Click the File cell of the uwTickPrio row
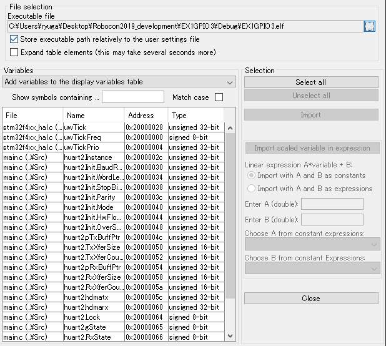The height and width of the screenshot is (346, 386). coord(32,147)
